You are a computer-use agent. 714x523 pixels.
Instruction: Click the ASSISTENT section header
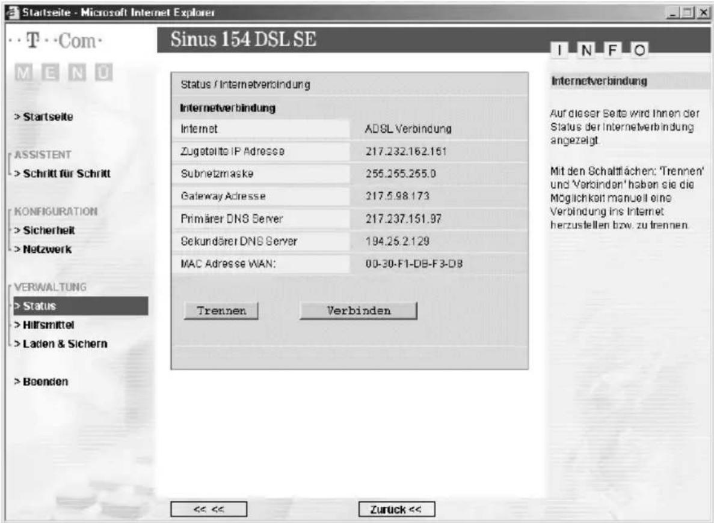(x=43, y=154)
